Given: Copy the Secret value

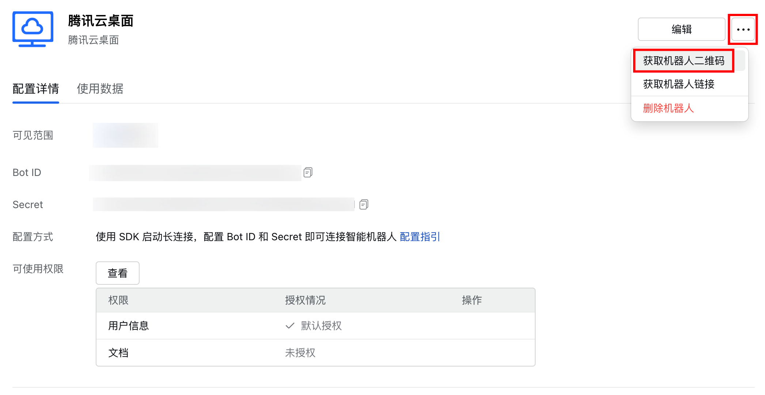Looking at the screenshot, I should point(364,204).
